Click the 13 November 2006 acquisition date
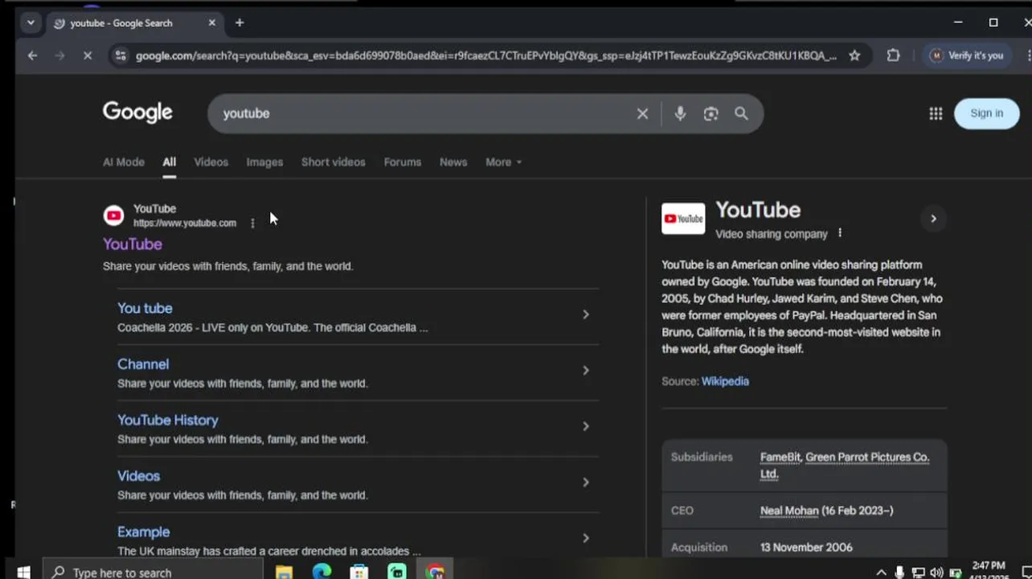The height and width of the screenshot is (579, 1032). coord(806,548)
